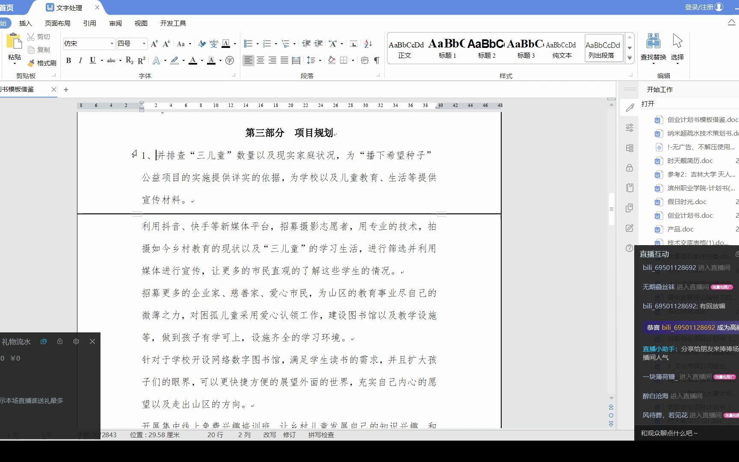
Task: Open numbered list dropdown arrow
Action: 276,44
